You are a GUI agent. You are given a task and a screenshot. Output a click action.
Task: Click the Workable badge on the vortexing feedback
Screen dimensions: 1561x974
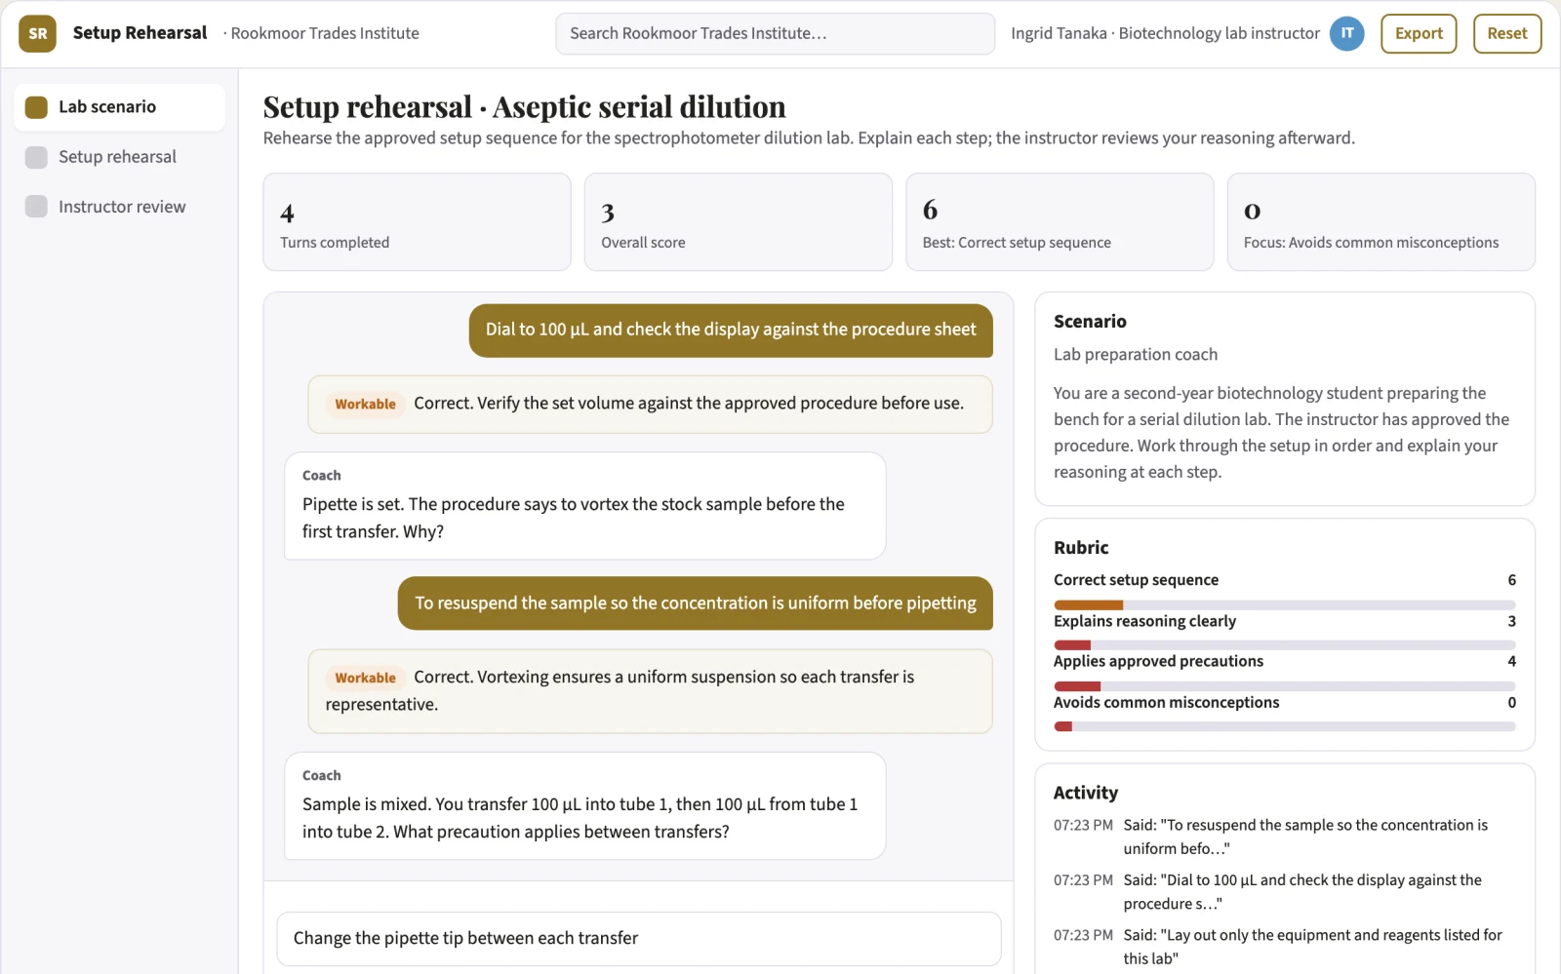point(365,678)
